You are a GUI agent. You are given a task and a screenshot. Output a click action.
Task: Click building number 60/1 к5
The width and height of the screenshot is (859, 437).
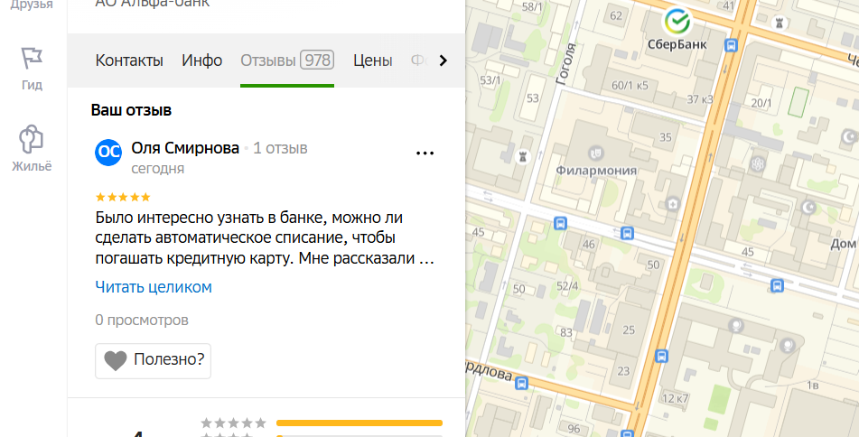pyautogui.click(x=630, y=86)
